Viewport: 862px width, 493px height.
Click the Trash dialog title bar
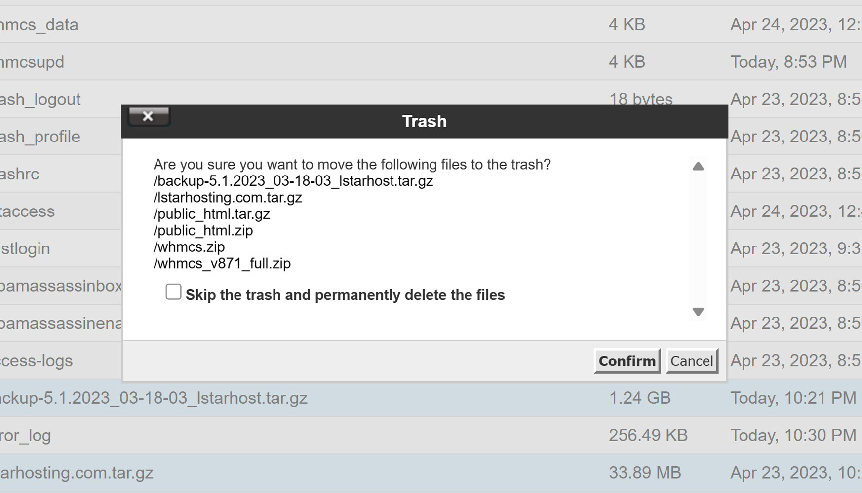click(x=425, y=121)
